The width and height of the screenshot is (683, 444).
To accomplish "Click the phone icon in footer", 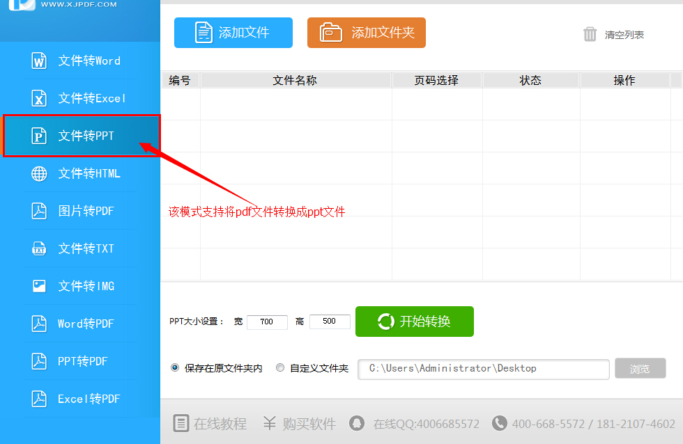I will pyautogui.click(x=500, y=423).
